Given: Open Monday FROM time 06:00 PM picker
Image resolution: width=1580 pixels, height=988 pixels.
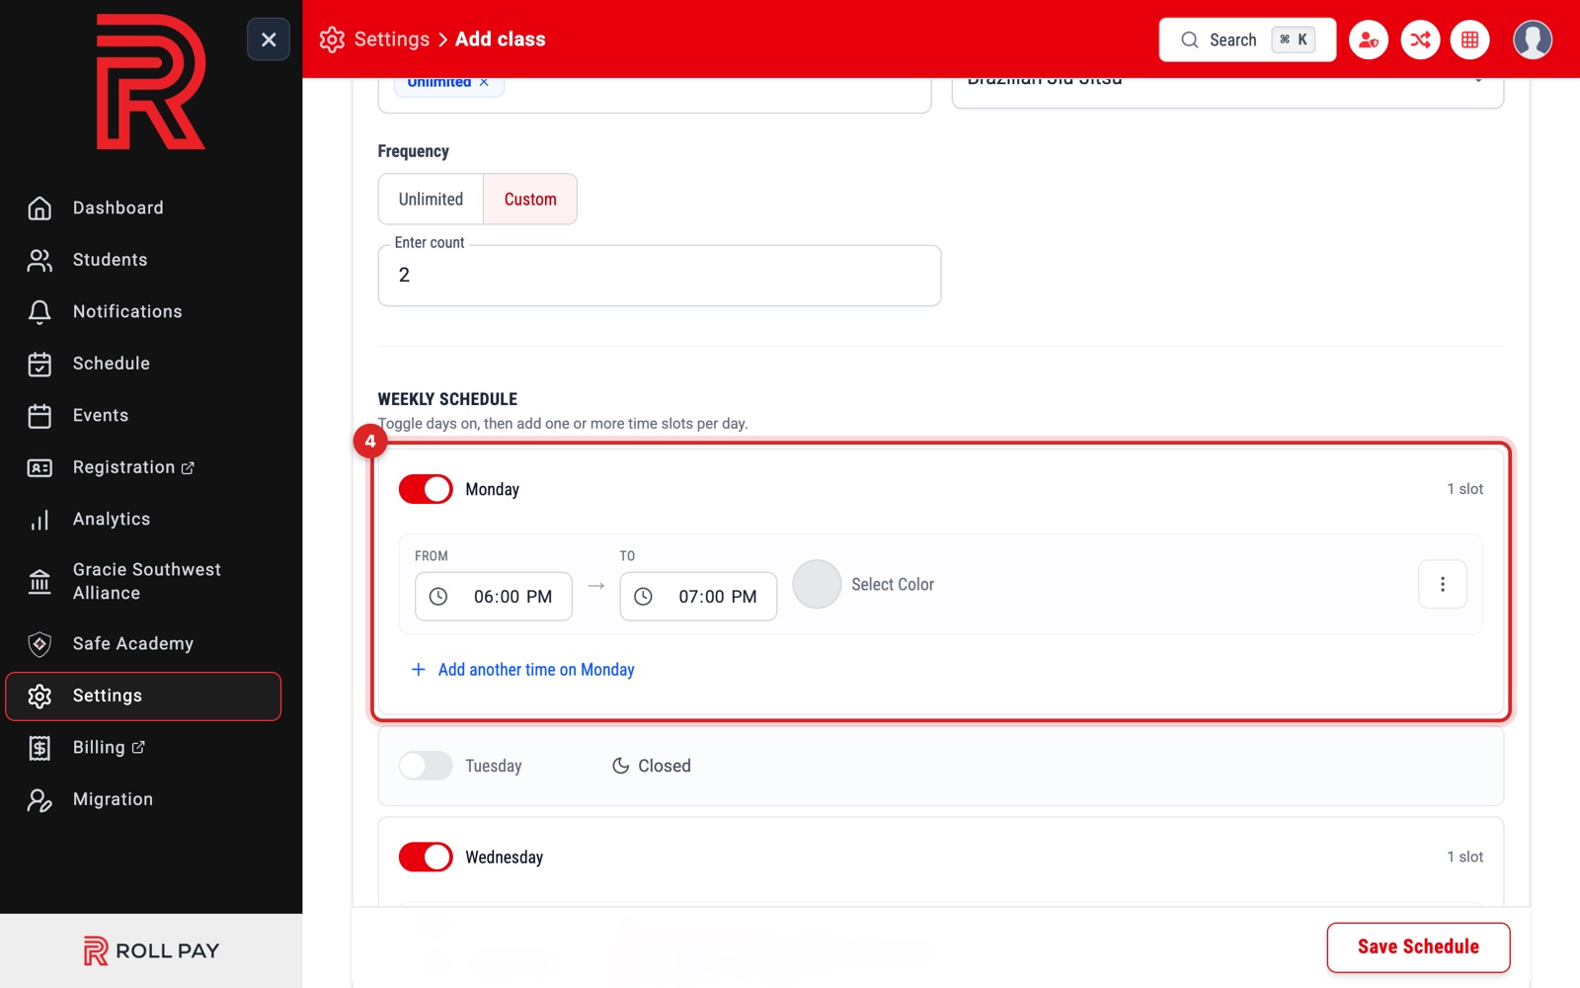Looking at the screenshot, I should [494, 597].
